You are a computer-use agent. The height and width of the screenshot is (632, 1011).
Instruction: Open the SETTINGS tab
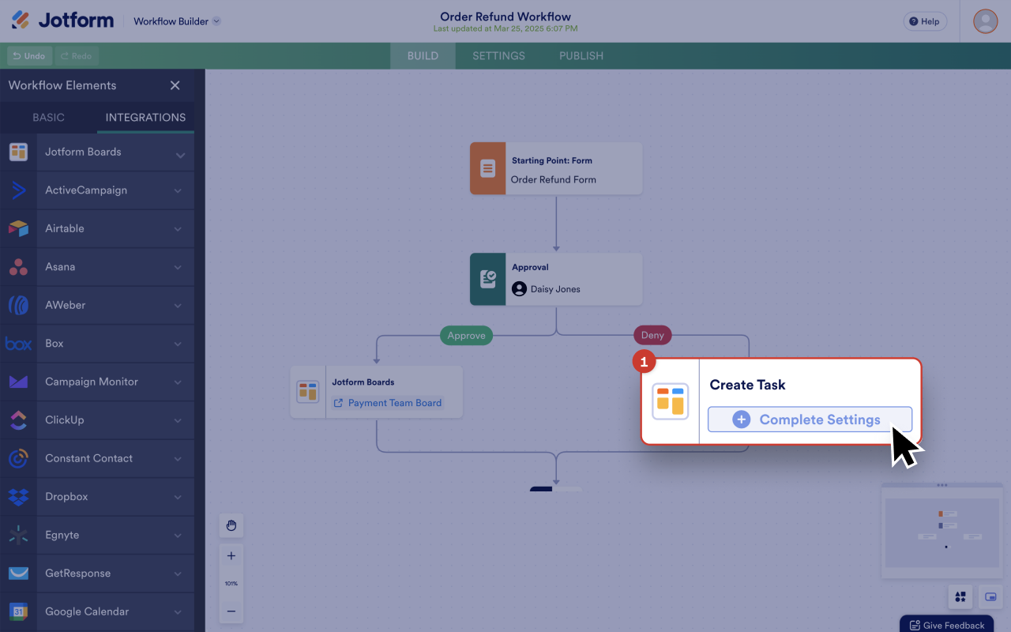pos(498,56)
